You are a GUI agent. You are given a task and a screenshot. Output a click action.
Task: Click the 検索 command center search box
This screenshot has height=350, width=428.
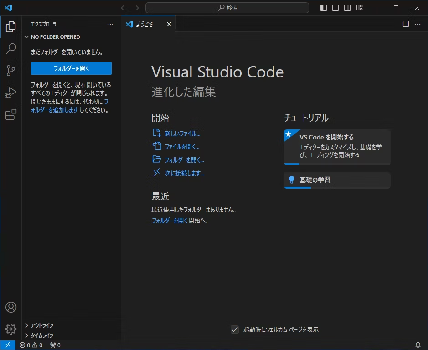[x=227, y=8]
